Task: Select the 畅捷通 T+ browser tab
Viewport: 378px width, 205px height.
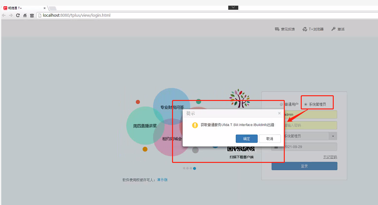Action: [x=24, y=8]
